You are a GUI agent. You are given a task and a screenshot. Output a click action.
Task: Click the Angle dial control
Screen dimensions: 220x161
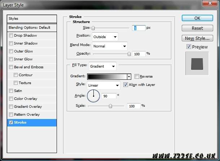[x=93, y=96]
